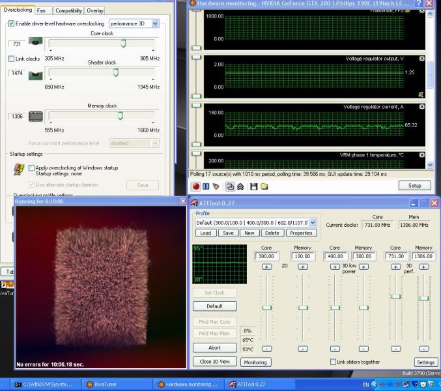This screenshot has height=391, width=441.
Task: Toggle the overlapping windows icon in monitoring toolbar
Action: coord(230,186)
